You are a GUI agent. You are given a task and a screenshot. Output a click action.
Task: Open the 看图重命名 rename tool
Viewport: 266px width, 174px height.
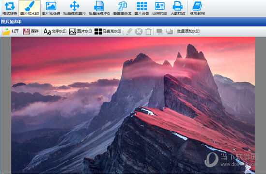[122, 9]
